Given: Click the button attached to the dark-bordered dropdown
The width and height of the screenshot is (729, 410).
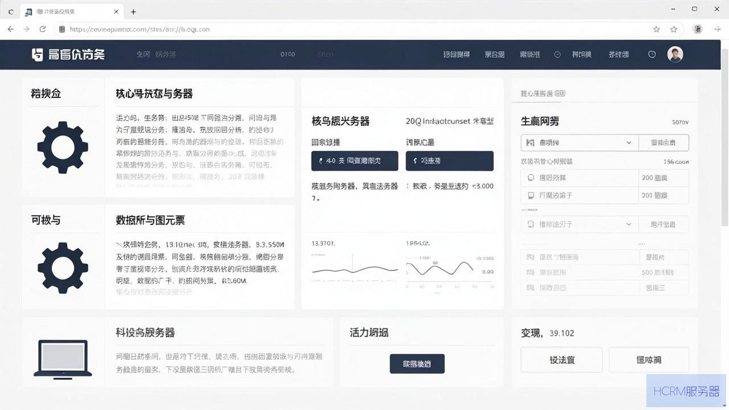Looking at the screenshot, I should (664, 142).
